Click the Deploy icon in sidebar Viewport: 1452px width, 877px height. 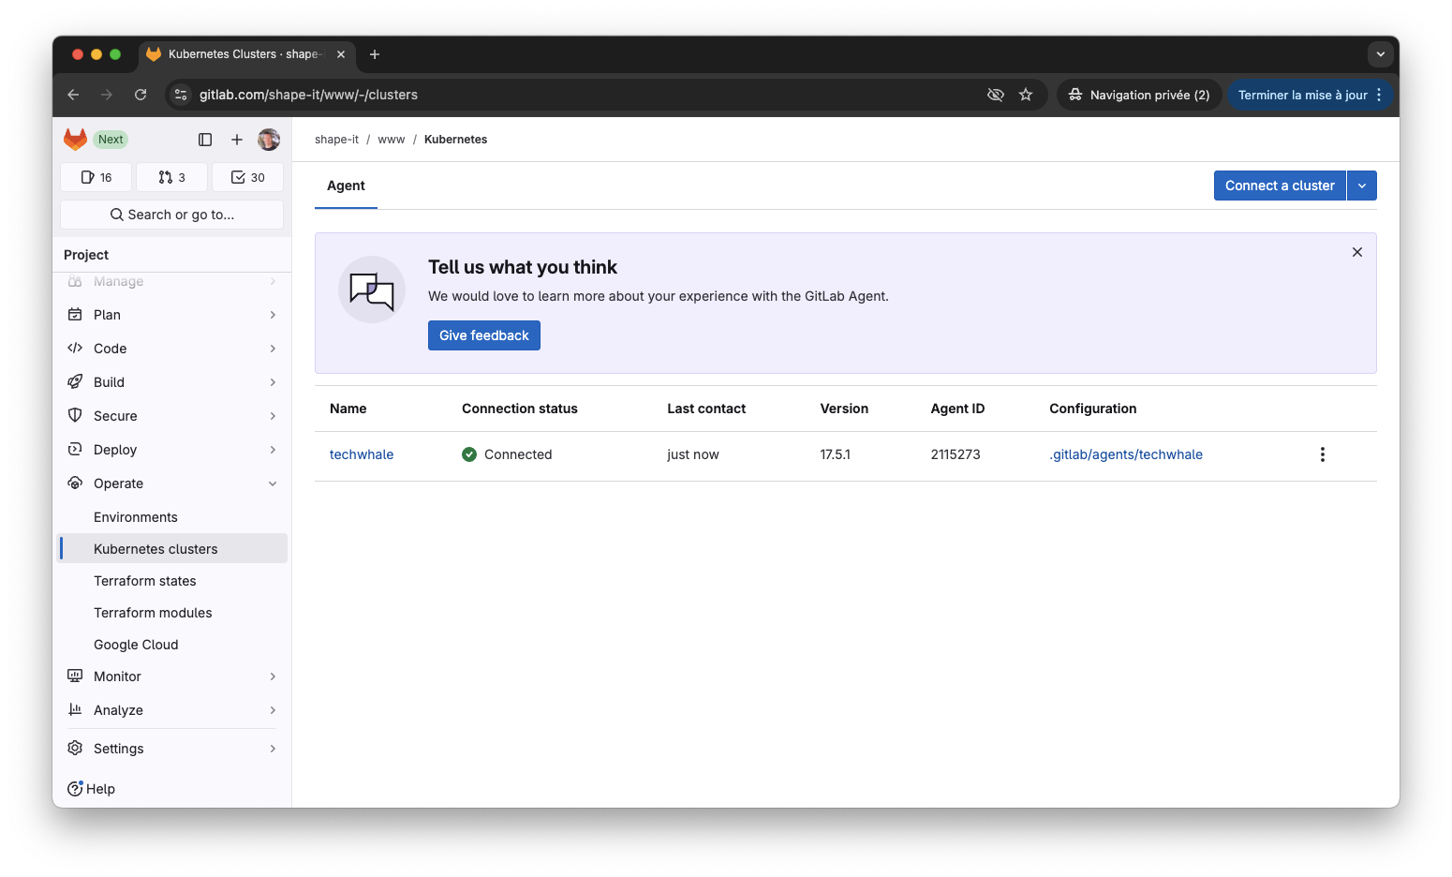tap(75, 450)
